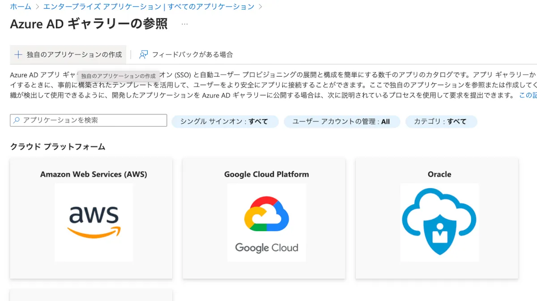Viewport: 537px width, 301px height.
Task: Click the Azure AD ギャラリーの参照 page title
Action: 89,24
